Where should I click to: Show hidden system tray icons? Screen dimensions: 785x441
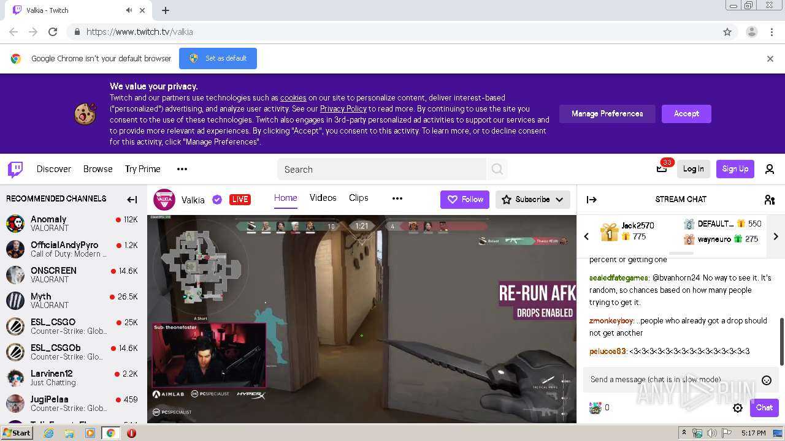coord(685,433)
